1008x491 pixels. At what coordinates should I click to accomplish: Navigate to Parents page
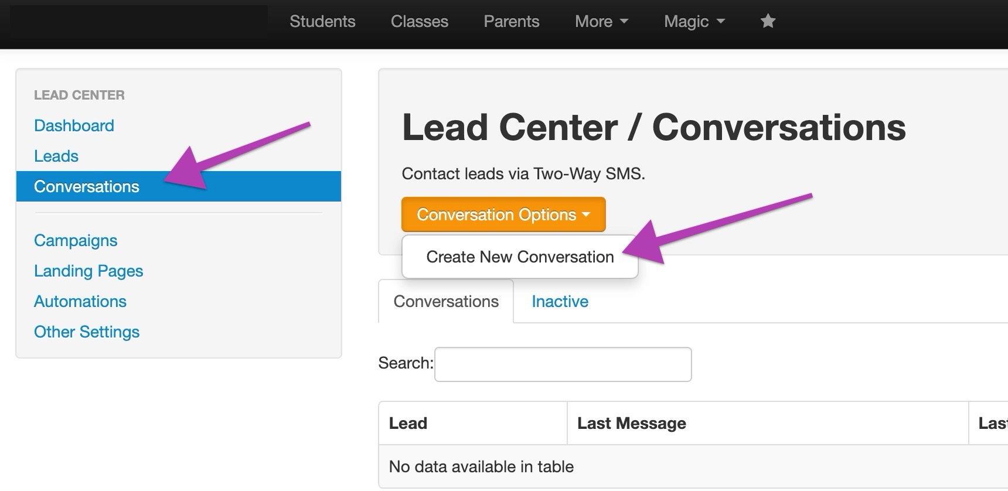point(511,22)
